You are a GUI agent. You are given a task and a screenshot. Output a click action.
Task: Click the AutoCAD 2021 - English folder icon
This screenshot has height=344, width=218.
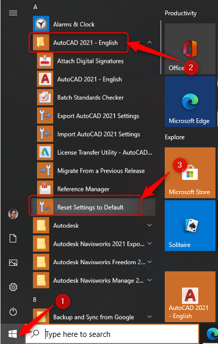(x=41, y=42)
